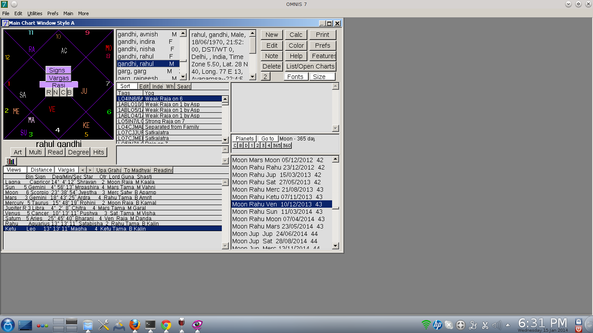Show hidden system tray icons arrow
The height and width of the screenshot is (333, 593).
[x=507, y=325]
